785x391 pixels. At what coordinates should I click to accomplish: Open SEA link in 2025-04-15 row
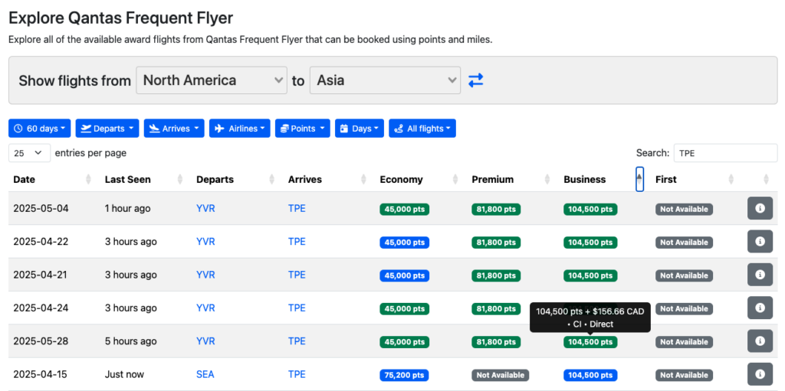tap(205, 374)
